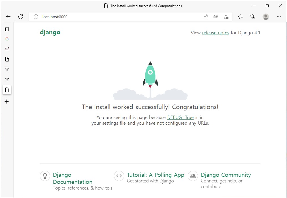Open Django Documentation link
Screen dimensions: 287x198
point(73,178)
